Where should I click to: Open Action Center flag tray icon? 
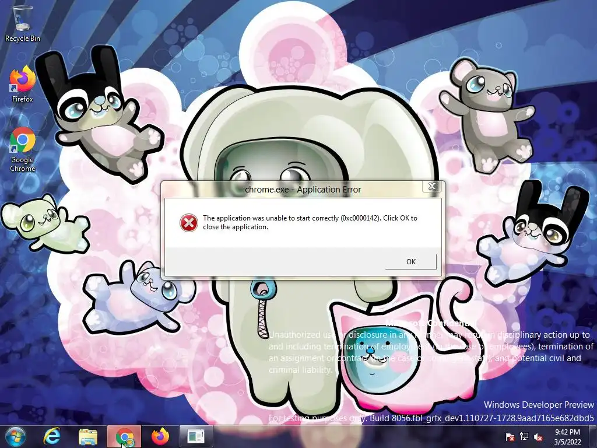click(510, 437)
